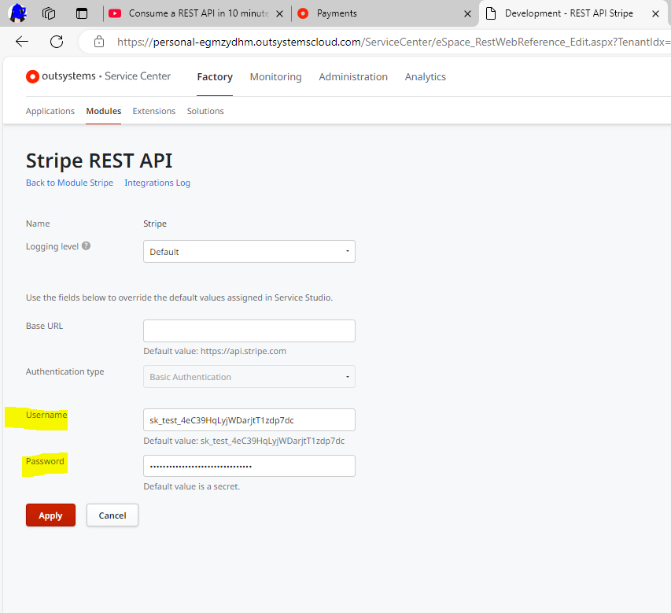Click the Service Center header text

138,76
